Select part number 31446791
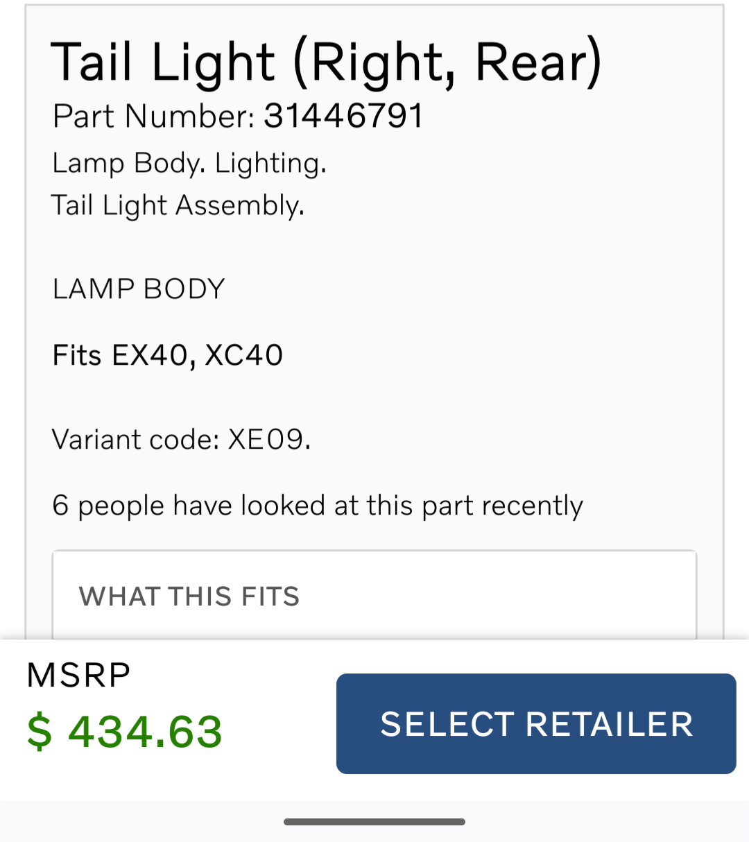Image resolution: width=749 pixels, height=842 pixels. tap(343, 116)
